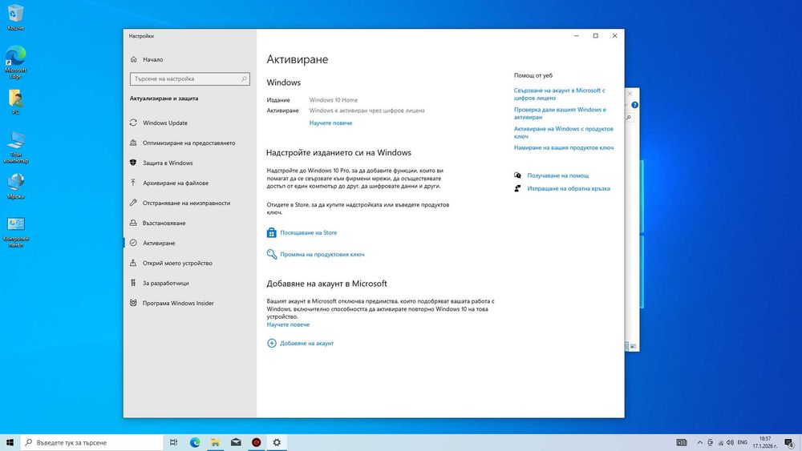Click the search icon in the background window
This screenshot has width=802, height=451.
[x=629, y=118]
